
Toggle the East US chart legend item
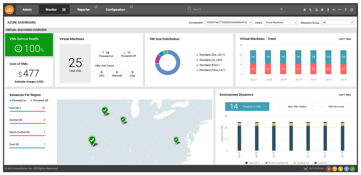(320, 163)
